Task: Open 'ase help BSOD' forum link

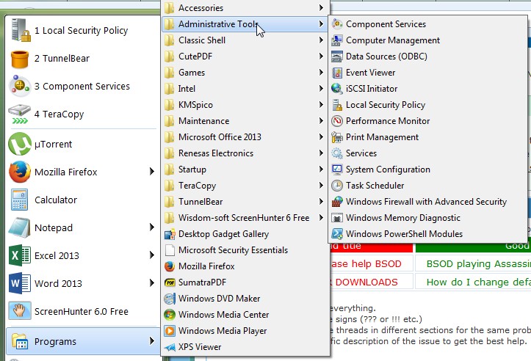Action: point(366,263)
